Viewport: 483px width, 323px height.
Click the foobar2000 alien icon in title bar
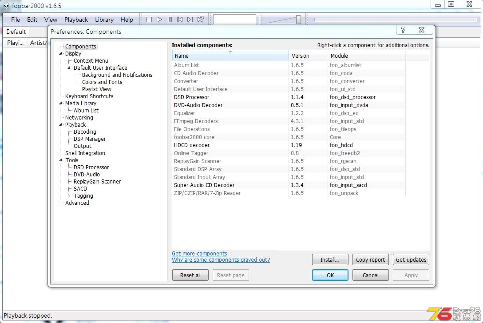(x=6, y=5)
